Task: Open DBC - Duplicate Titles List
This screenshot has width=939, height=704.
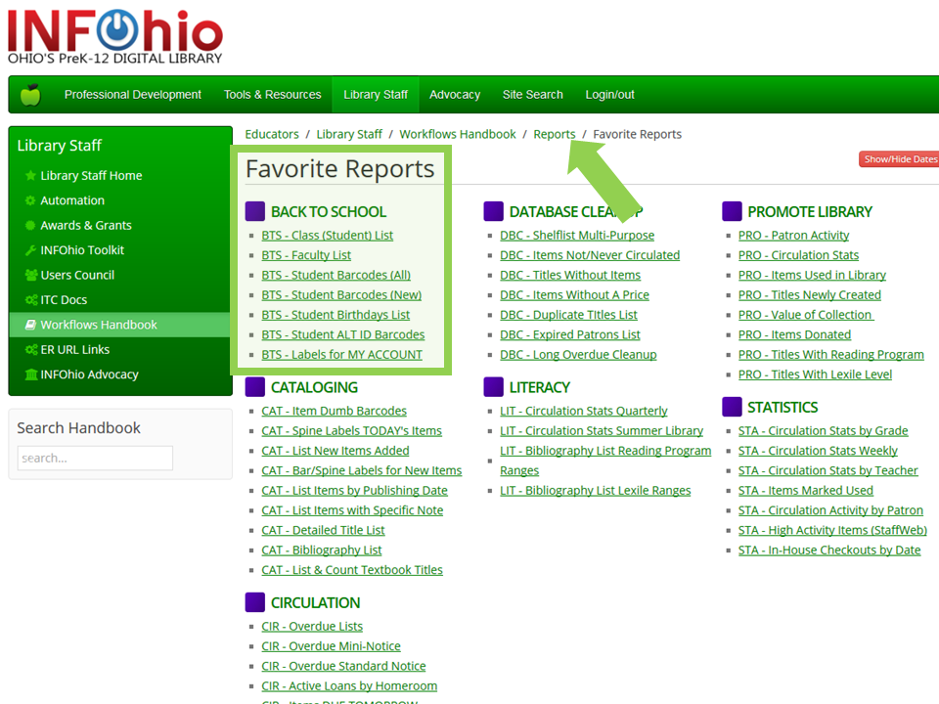Action: 568,315
